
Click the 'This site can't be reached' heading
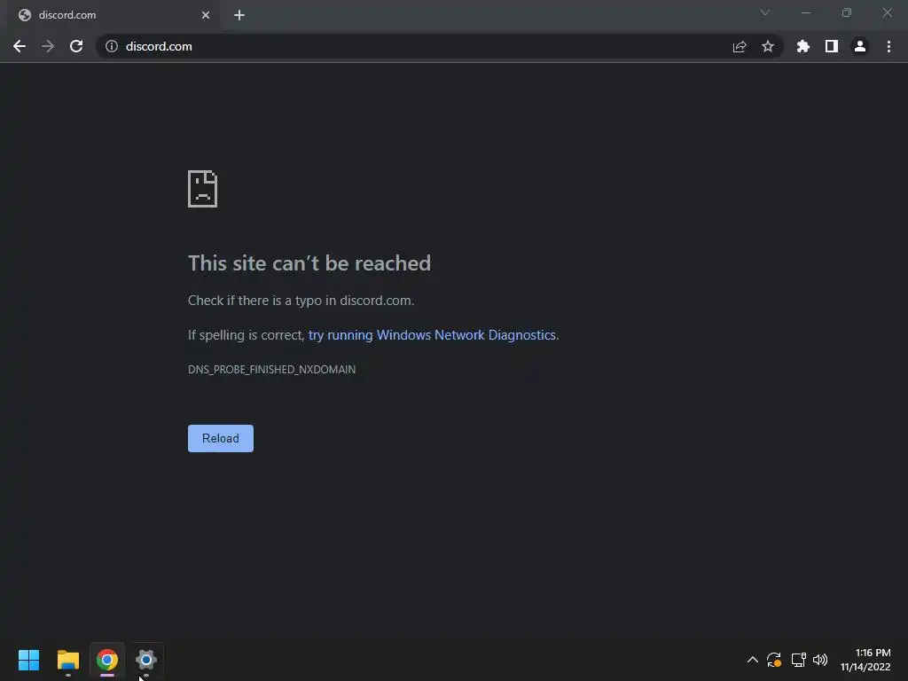[x=309, y=263]
